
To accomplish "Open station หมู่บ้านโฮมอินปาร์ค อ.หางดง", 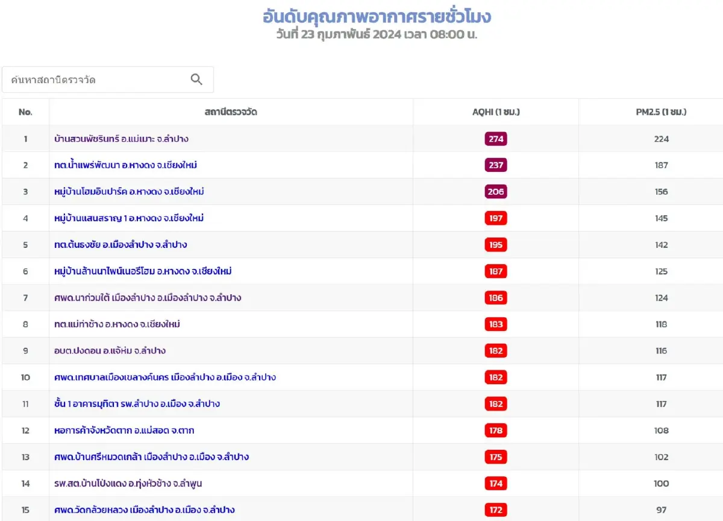I will tap(129, 192).
